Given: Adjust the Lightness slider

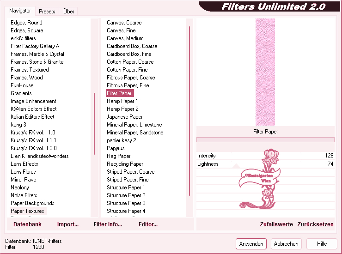Looking at the screenshot, I should tap(265, 164).
